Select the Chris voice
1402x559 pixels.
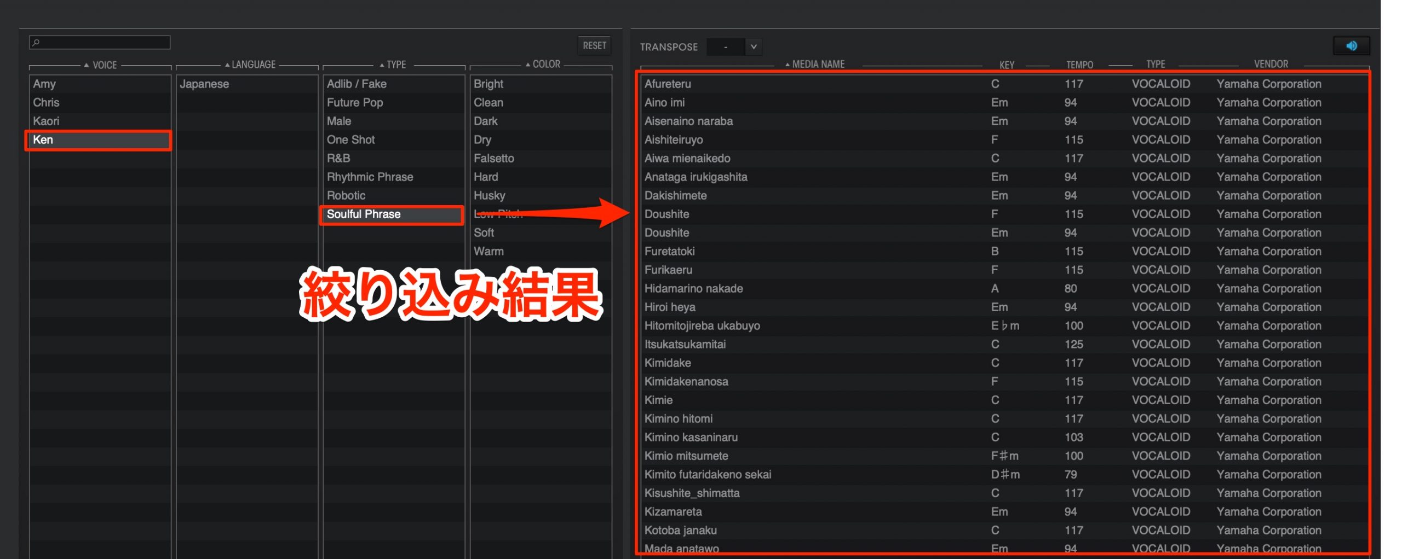point(100,102)
